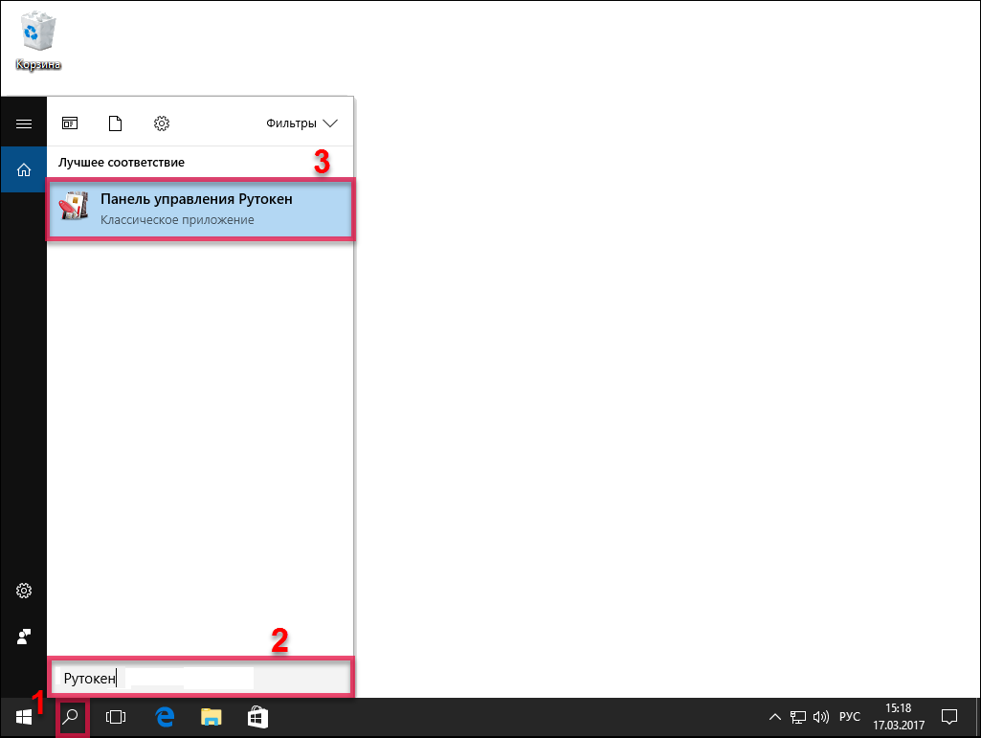This screenshot has width=981, height=738.
Task: Switch input language РУС indicator
Action: (850, 717)
